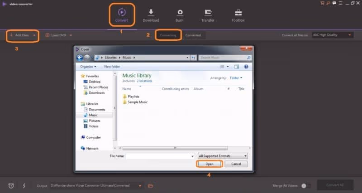Open the Toolbox icon

coord(238,12)
